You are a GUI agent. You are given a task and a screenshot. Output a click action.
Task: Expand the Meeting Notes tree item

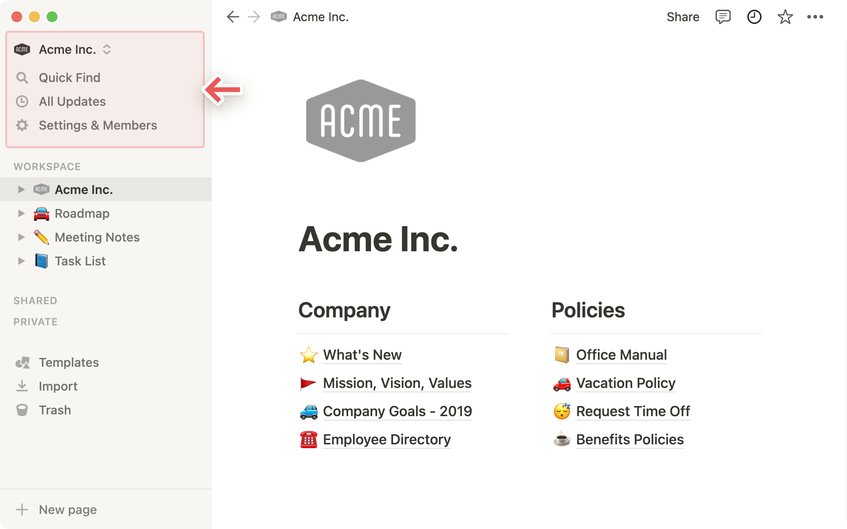[20, 237]
